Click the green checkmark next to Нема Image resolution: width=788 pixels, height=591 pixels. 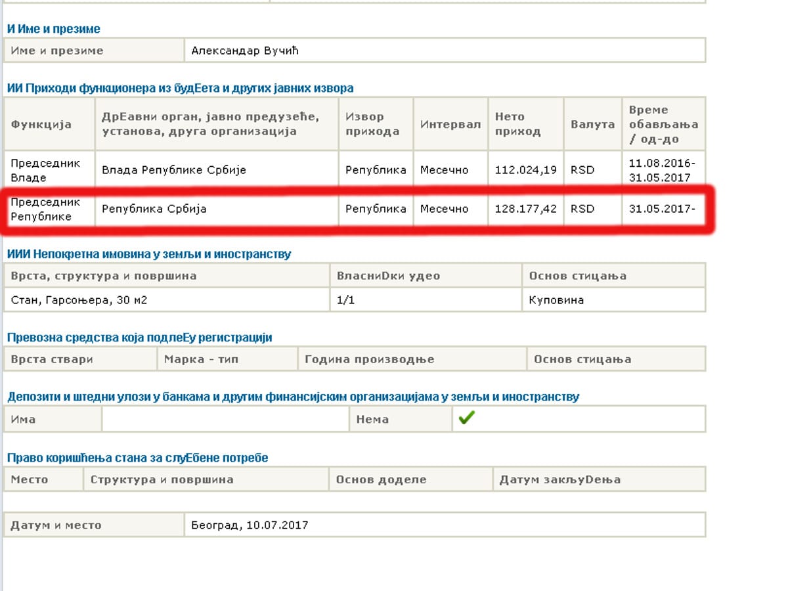(466, 418)
